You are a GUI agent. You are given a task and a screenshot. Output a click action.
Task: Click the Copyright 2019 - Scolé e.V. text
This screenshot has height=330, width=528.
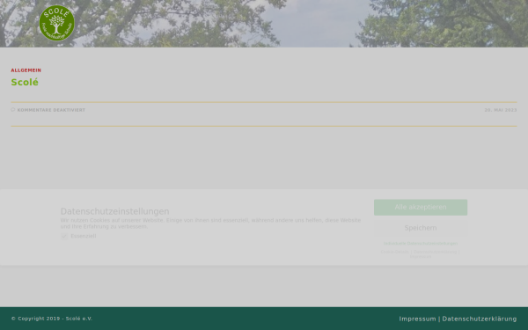click(52, 319)
